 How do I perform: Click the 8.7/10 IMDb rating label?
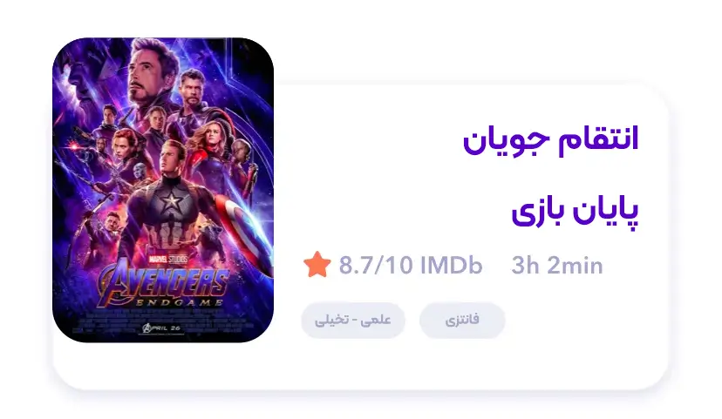[x=411, y=266]
